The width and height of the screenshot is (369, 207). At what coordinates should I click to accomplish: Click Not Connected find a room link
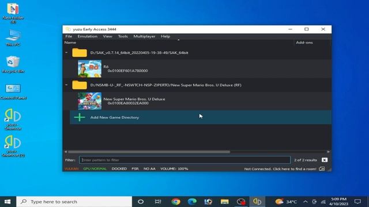coord(280,168)
